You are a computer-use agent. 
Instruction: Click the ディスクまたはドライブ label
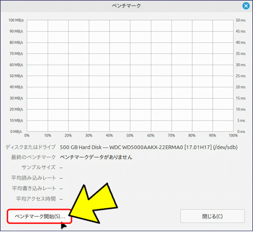click(30, 147)
